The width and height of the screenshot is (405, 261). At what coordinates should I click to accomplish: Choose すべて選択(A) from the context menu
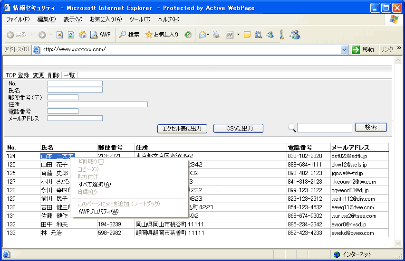click(94, 185)
